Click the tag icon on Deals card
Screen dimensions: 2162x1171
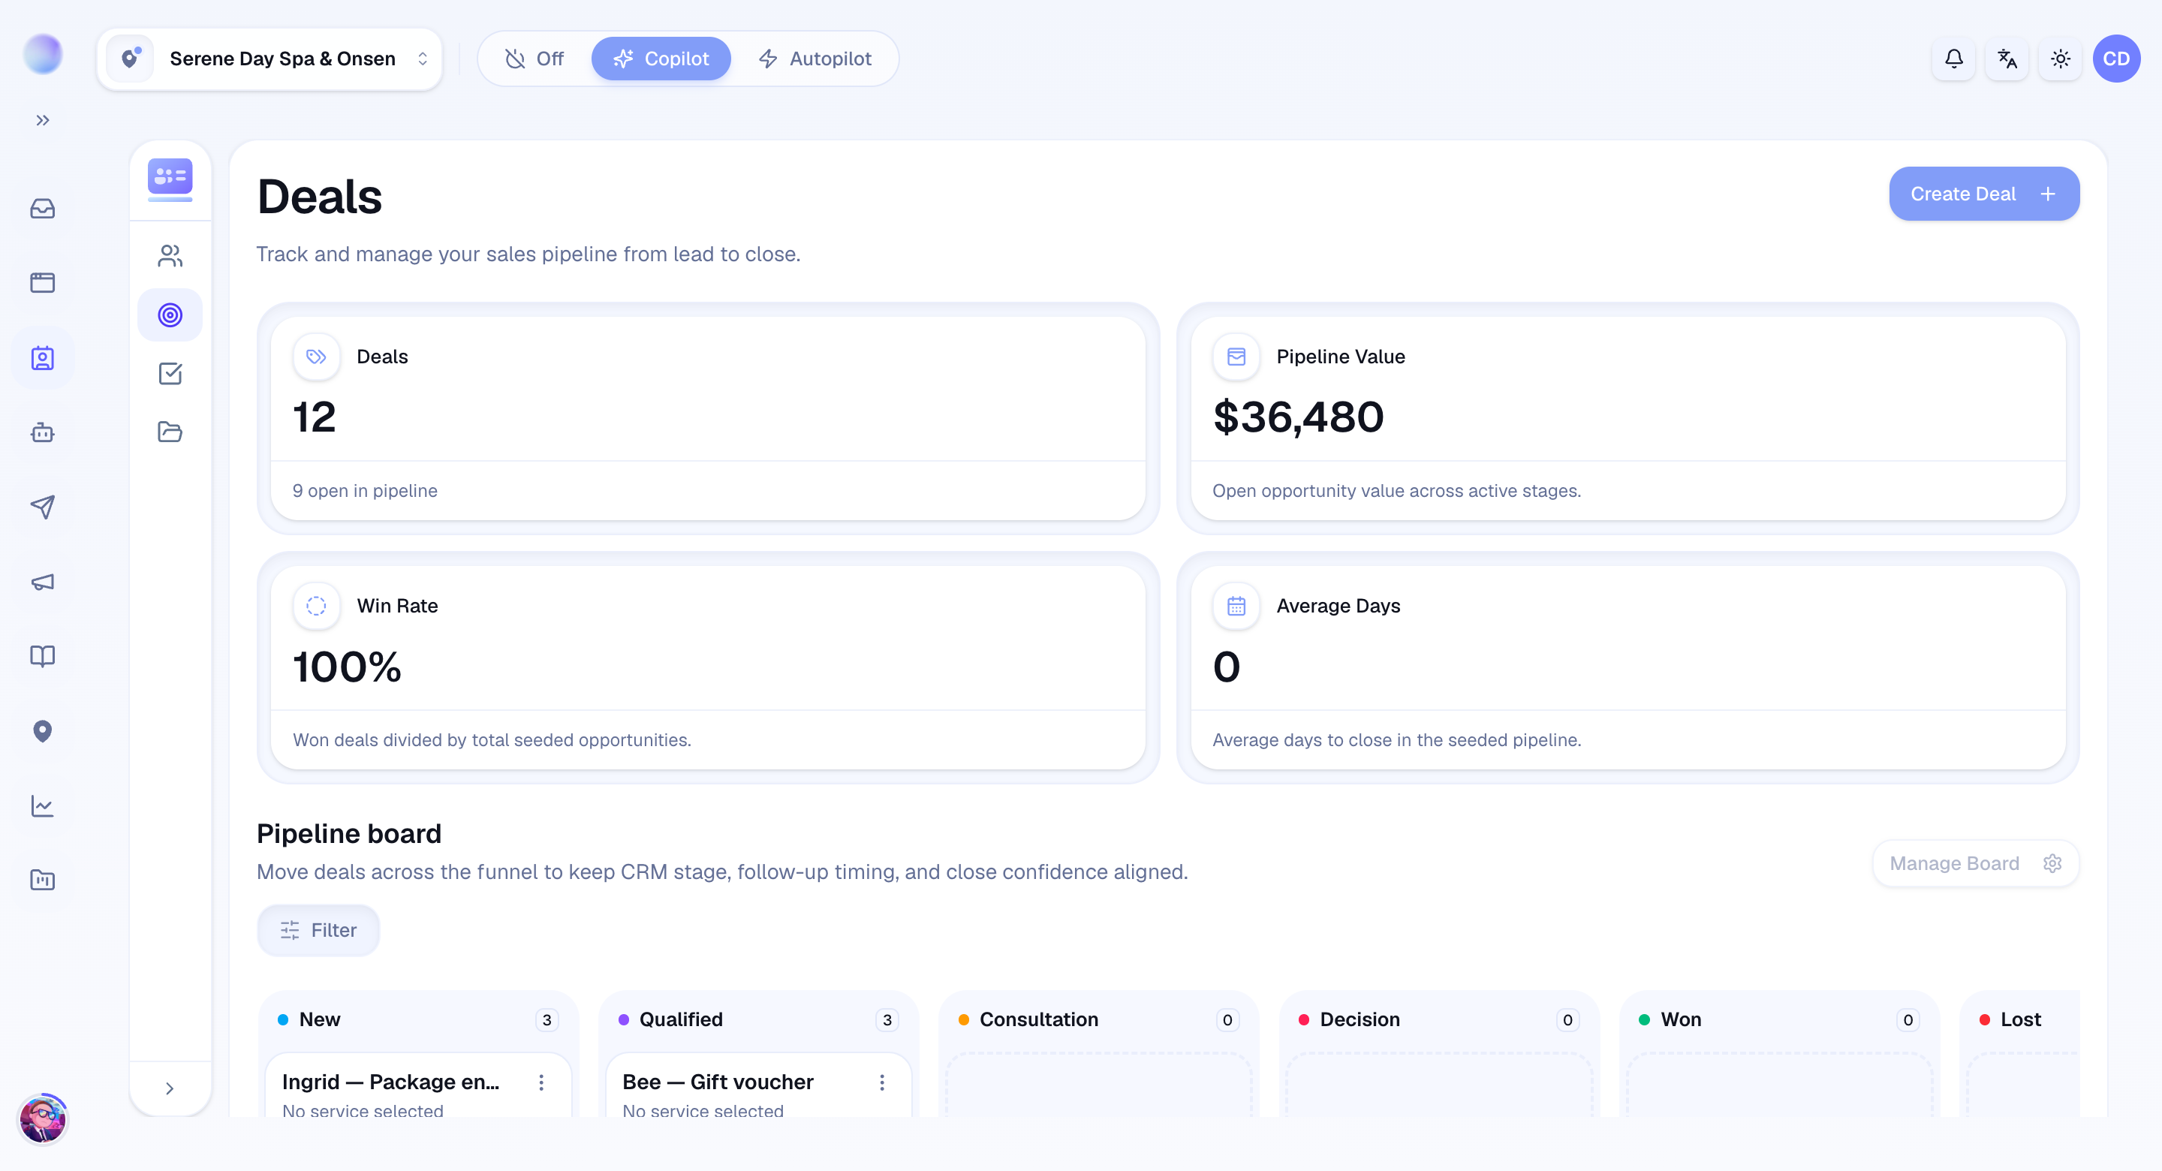pos(316,357)
